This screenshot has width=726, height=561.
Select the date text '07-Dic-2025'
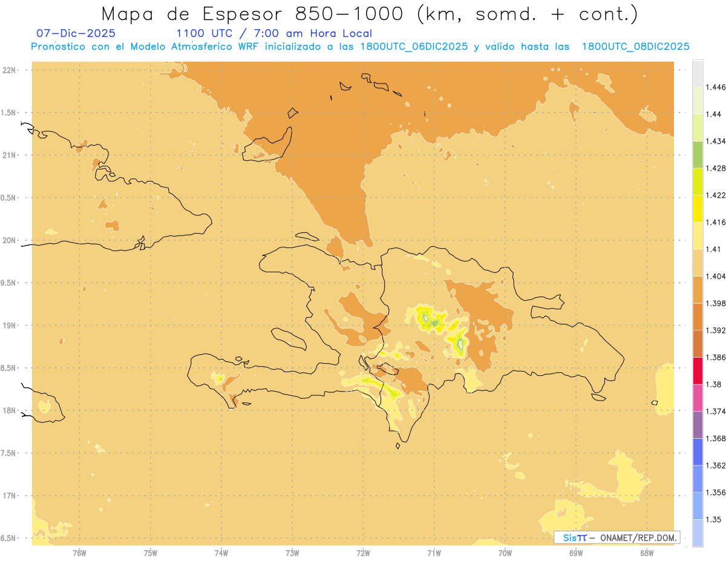click(76, 33)
